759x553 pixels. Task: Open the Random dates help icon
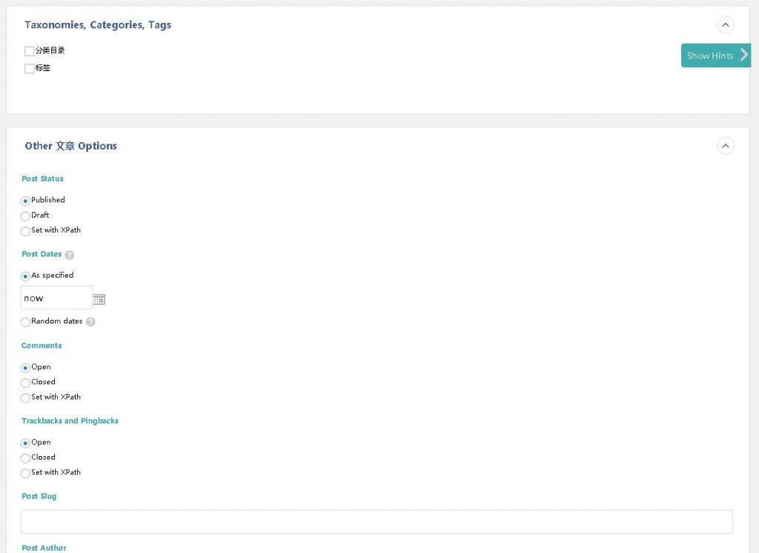(x=90, y=321)
